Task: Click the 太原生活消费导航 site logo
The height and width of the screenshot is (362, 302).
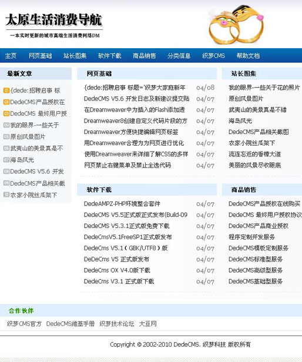Action: (x=54, y=25)
